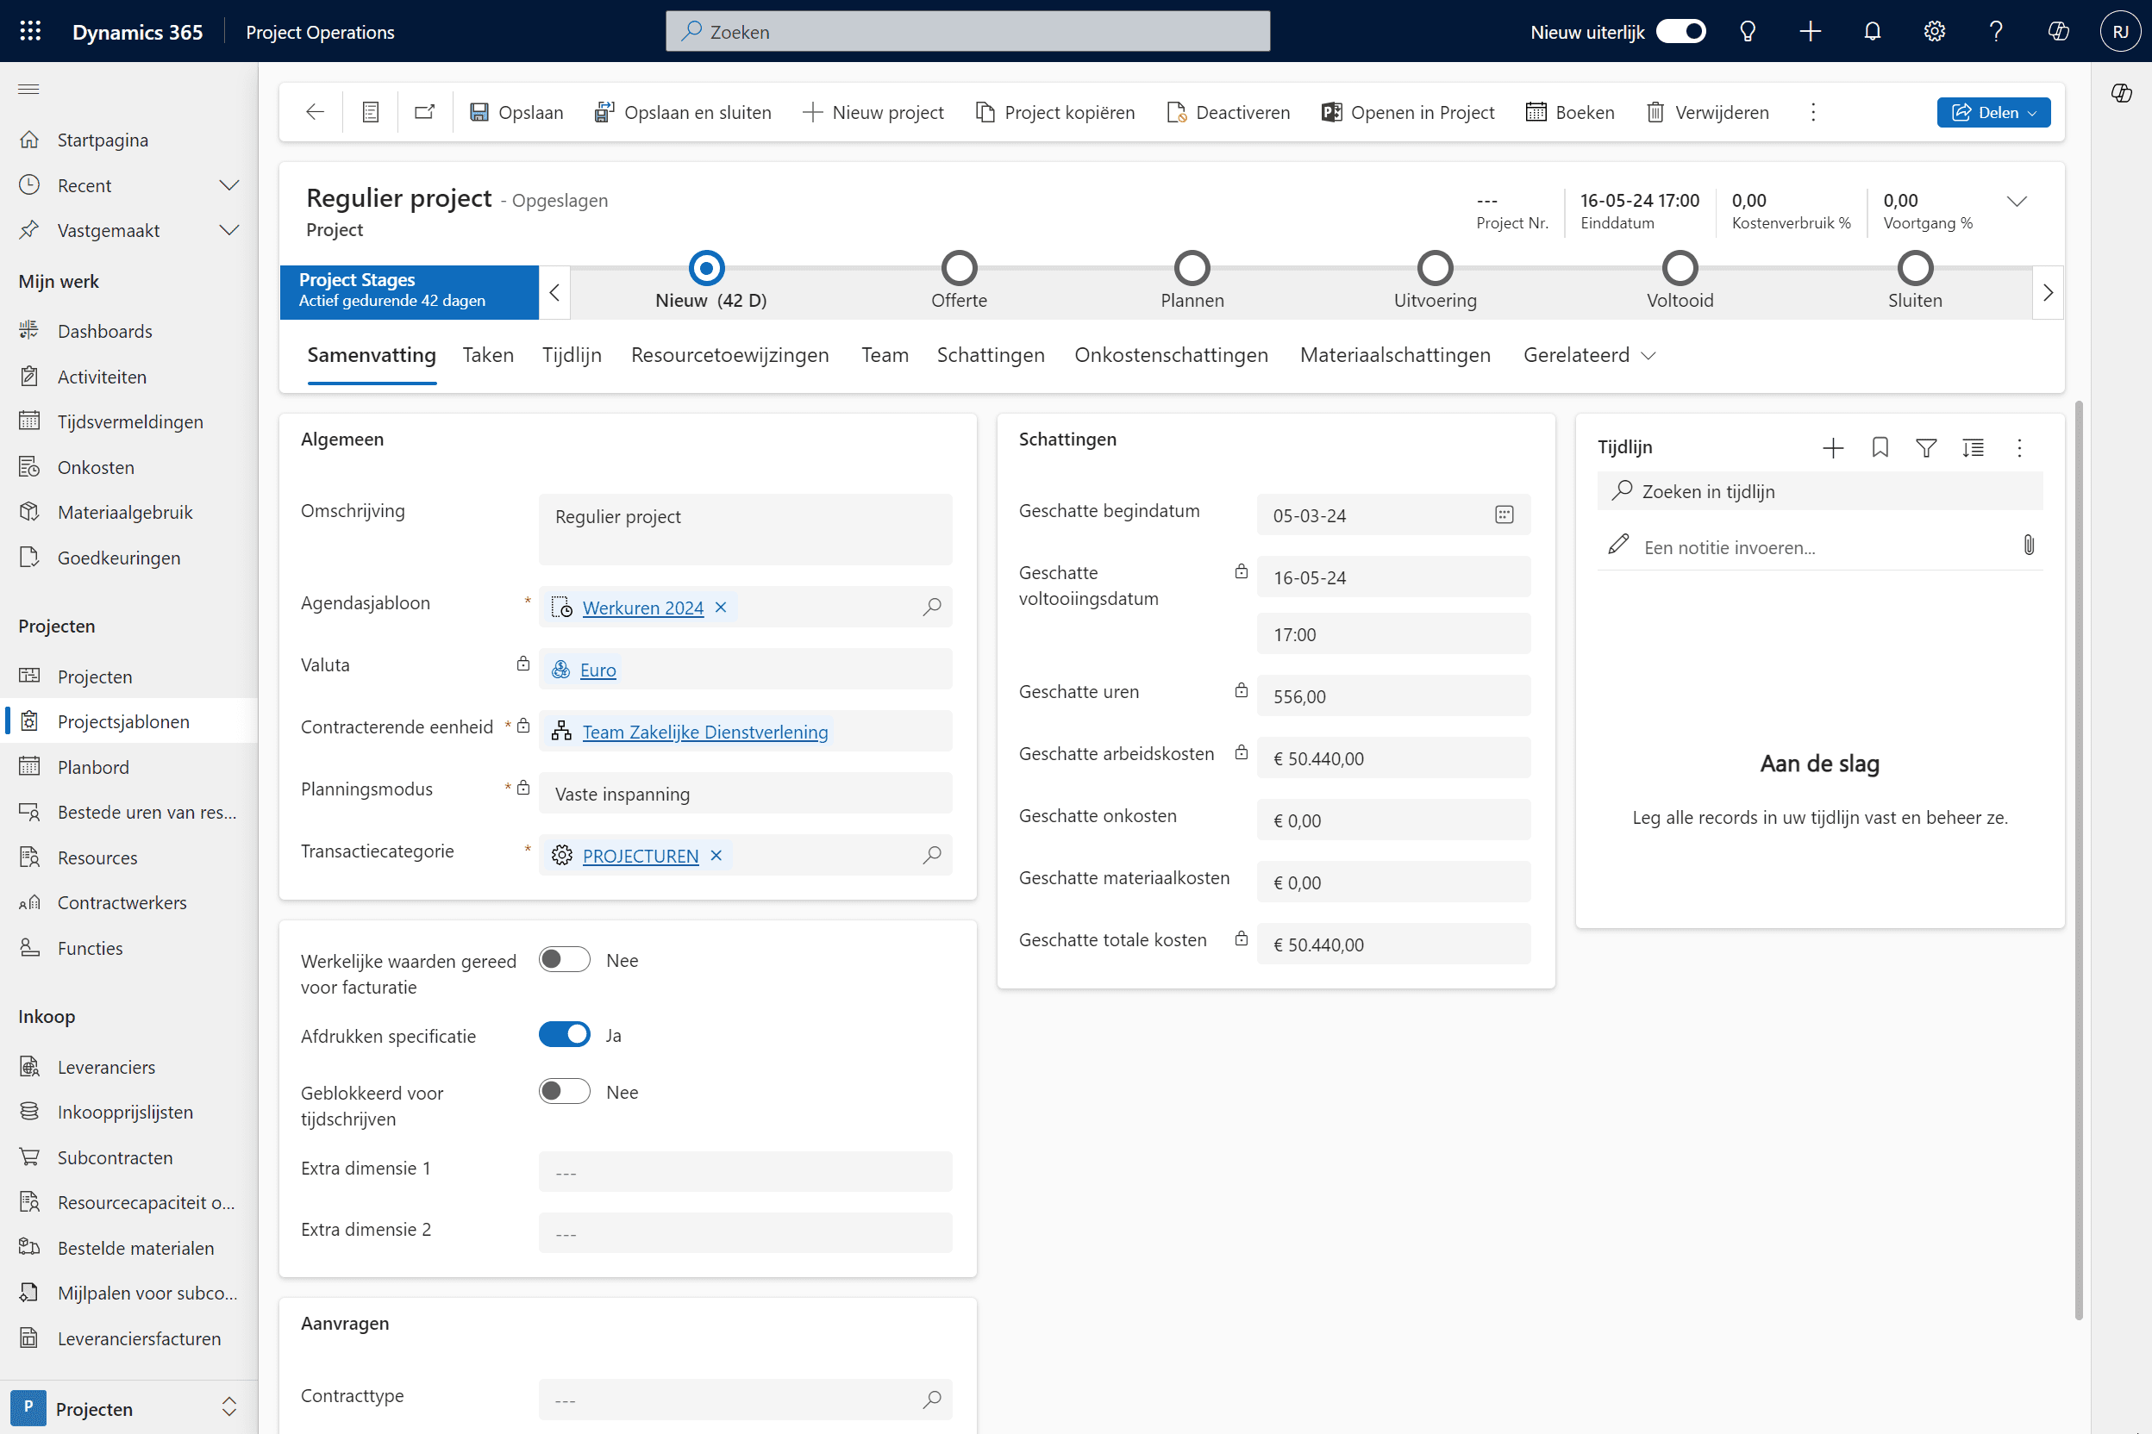Open the Gerelateerd dropdown tab
Image resolution: width=2152 pixels, height=1434 pixels.
1589,355
